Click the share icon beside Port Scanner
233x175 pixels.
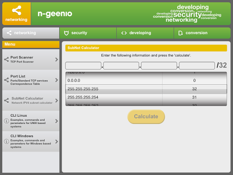click(x=6, y=59)
